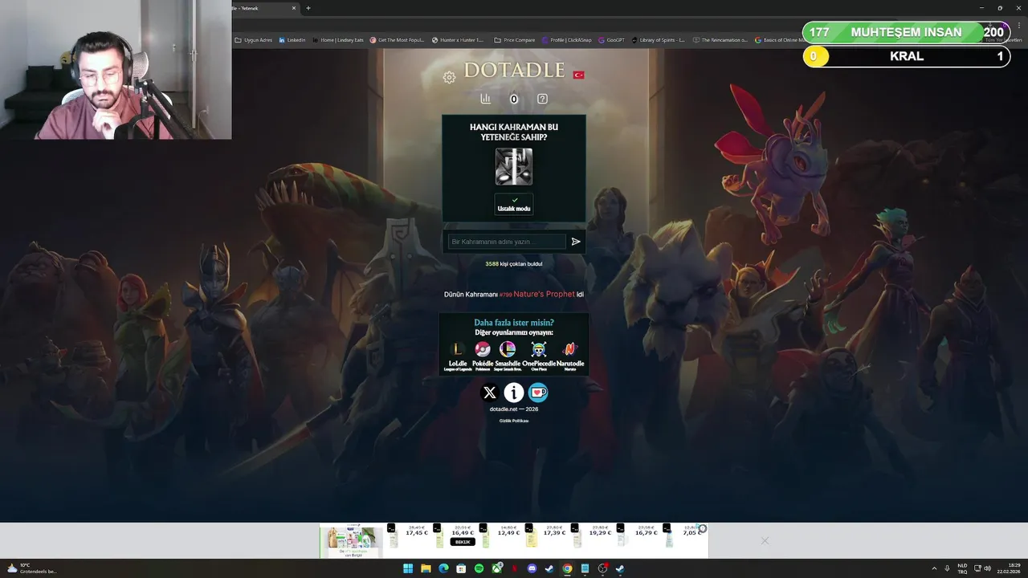
Task: Open the Pokédle game link
Action: tap(483, 355)
